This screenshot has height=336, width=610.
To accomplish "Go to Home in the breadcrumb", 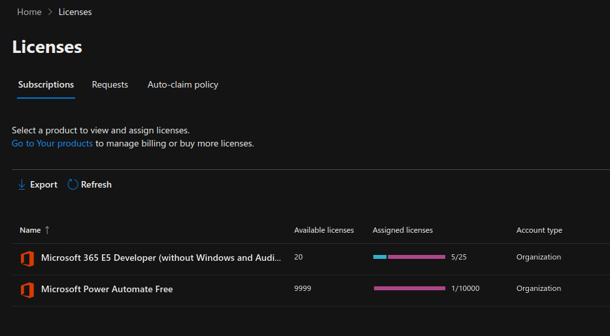I will pos(29,12).
